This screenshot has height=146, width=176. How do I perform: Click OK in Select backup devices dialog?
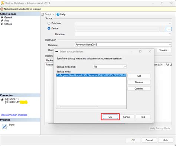(110, 117)
